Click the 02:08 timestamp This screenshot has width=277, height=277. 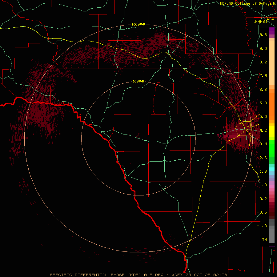(x=220, y=275)
